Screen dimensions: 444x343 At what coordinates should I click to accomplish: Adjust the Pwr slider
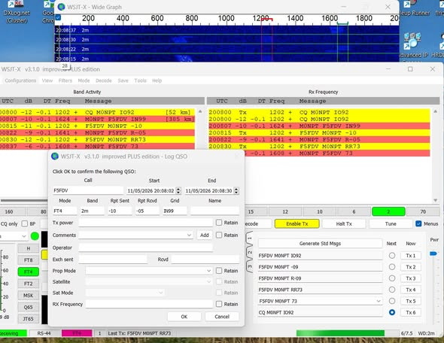[x=433, y=253]
